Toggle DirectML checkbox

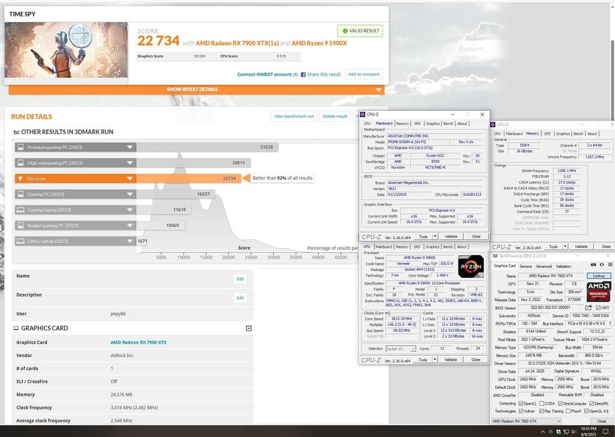591,403
